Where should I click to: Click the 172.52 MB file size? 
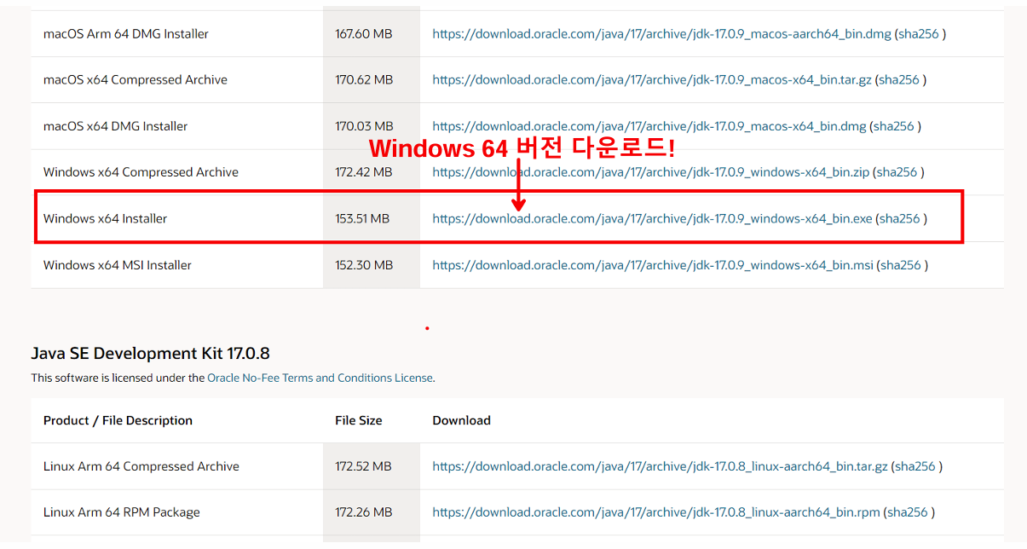[x=364, y=466]
